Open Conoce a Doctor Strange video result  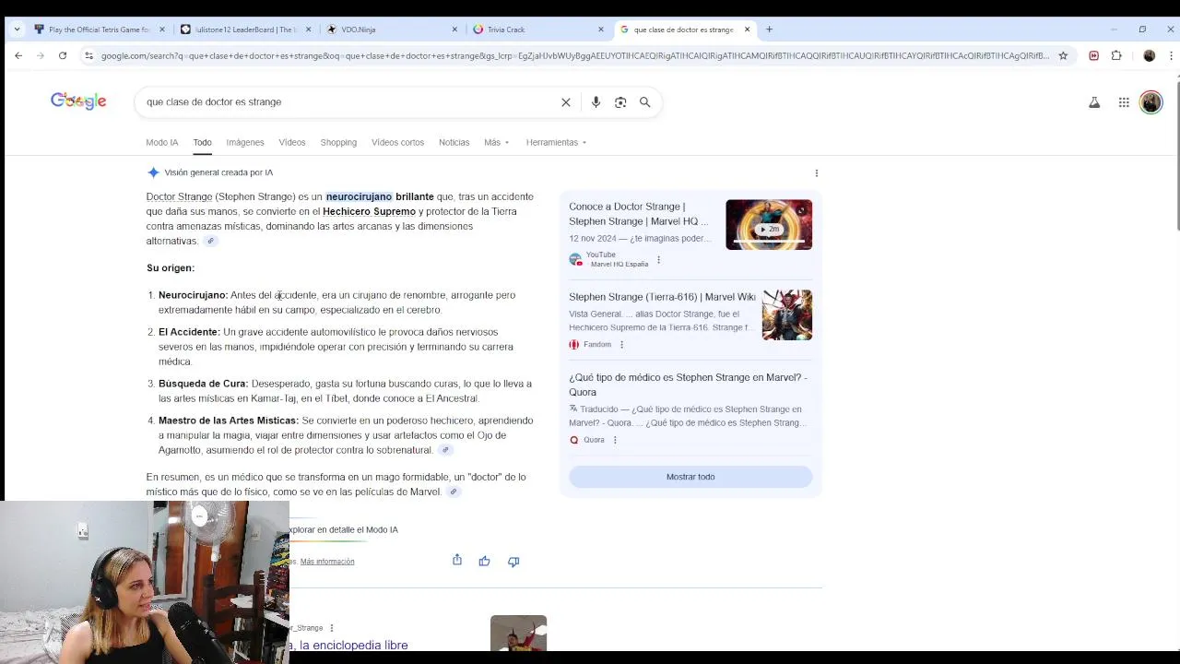[639, 214]
